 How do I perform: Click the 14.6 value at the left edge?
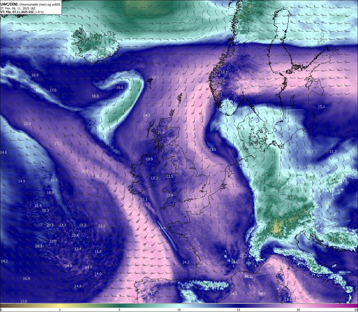click(4, 153)
